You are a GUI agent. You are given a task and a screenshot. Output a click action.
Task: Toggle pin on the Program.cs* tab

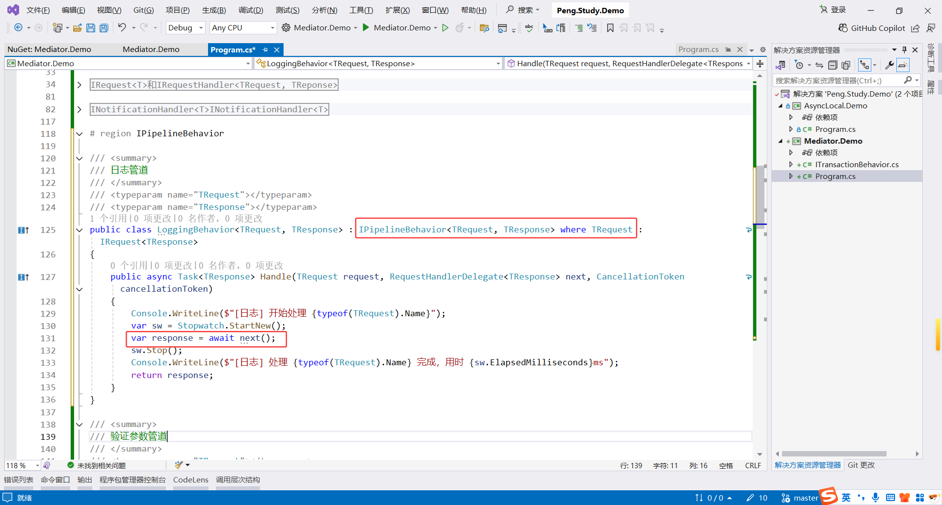tap(265, 50)
